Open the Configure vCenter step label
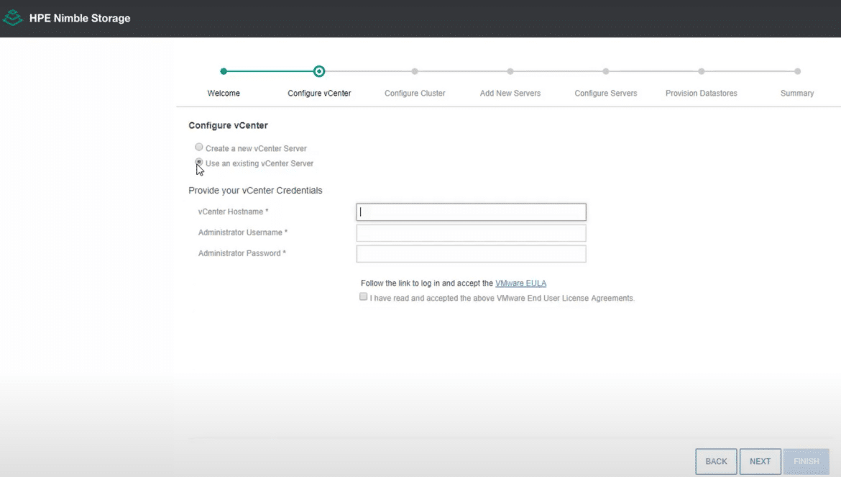 pyautogui.click(x=319, y=94)
